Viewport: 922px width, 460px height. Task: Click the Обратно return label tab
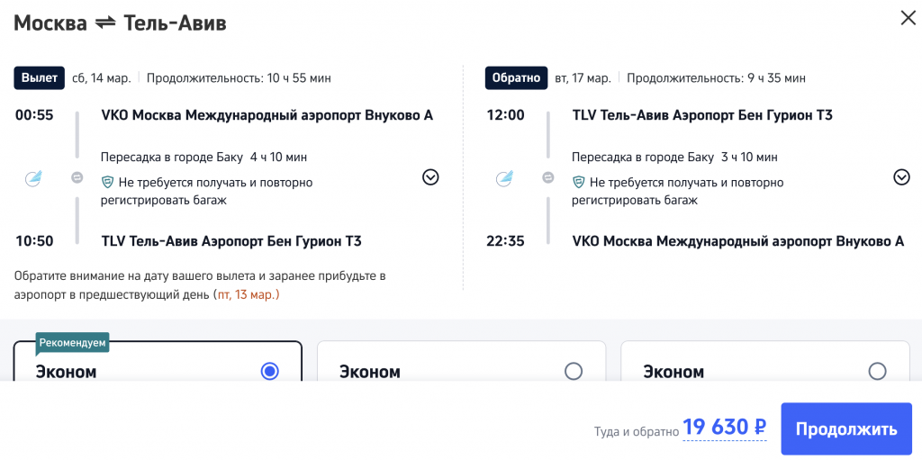coord(516,78)
